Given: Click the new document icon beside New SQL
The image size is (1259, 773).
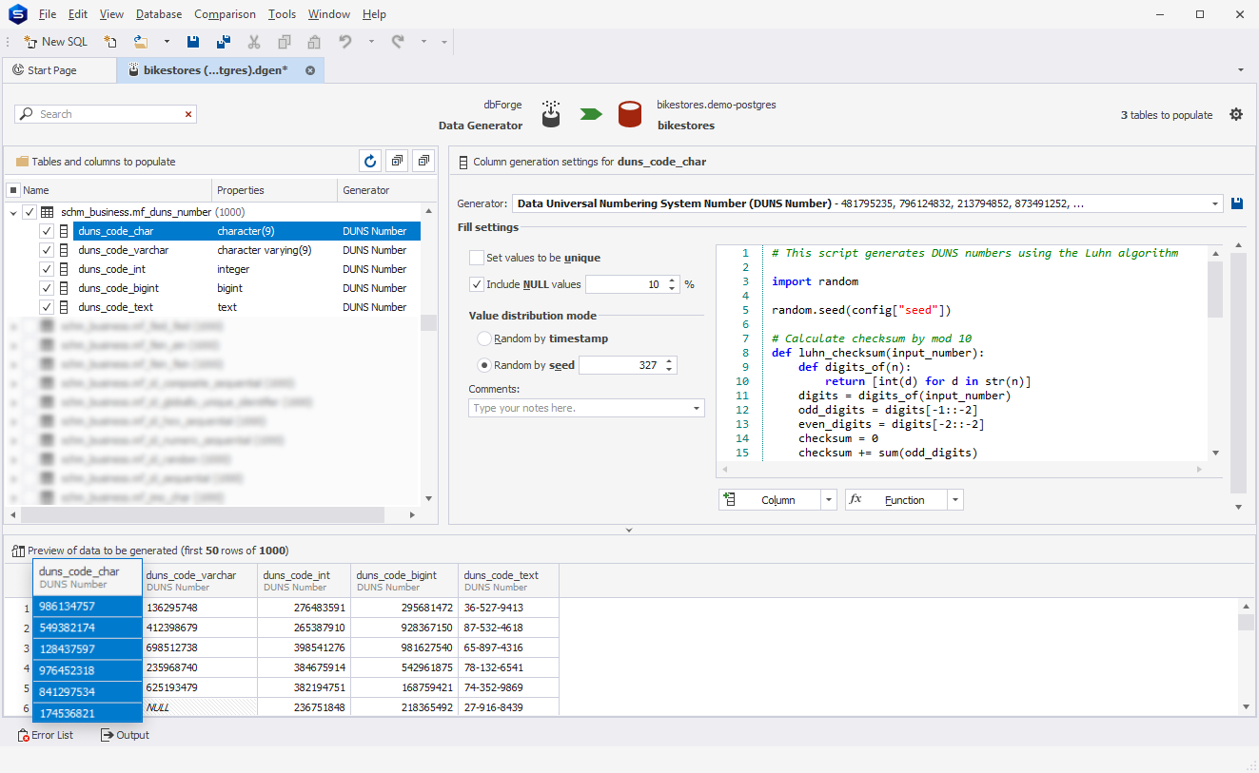Looking at the screenshot, I should pyautogui.click(x=110, y=42).
